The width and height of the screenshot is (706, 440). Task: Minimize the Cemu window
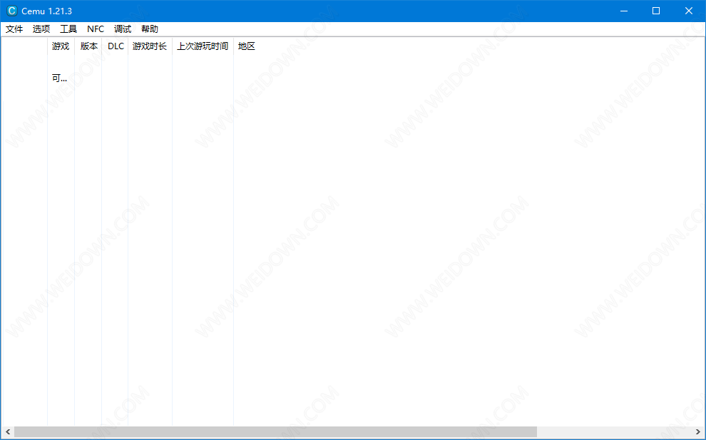623,11
